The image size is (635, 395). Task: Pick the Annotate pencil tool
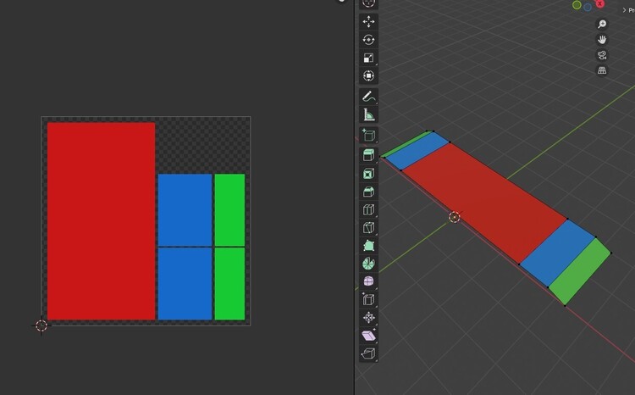click(368, 97)
